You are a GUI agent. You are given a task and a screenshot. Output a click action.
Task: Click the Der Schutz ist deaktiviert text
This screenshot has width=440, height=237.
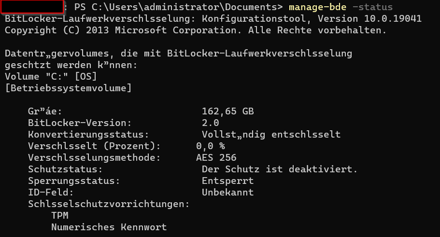[x=280, y=169]
